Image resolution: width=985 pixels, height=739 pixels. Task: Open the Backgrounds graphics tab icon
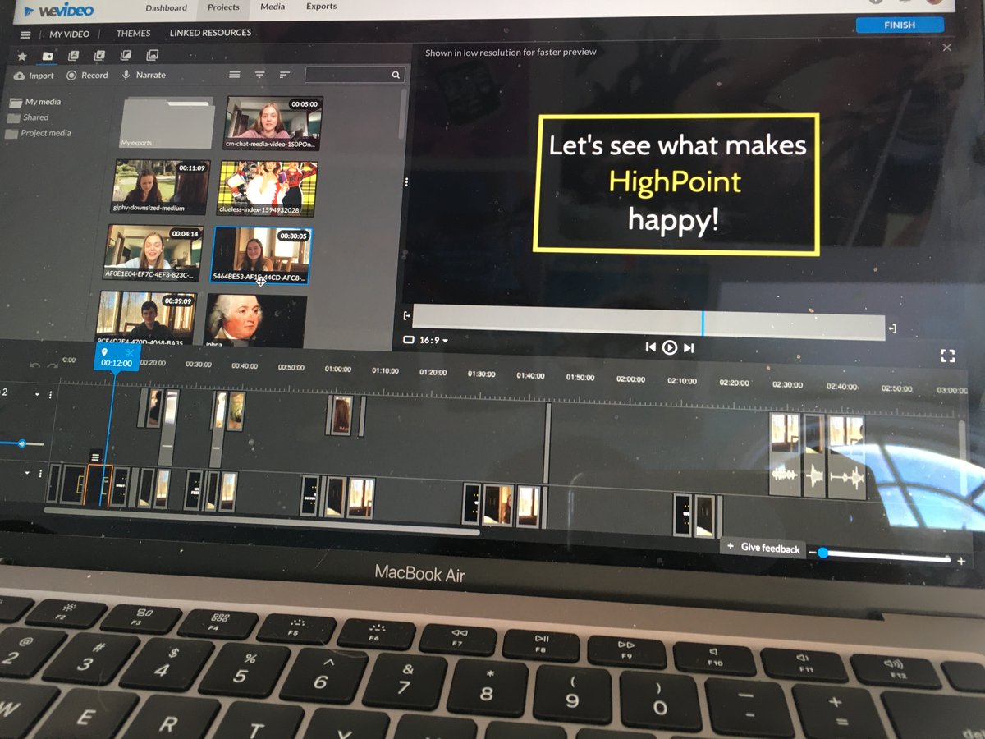click(x=152, y=56)
